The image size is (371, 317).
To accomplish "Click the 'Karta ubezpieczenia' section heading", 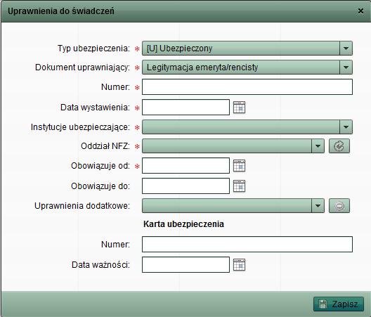I will coord(183,224).
